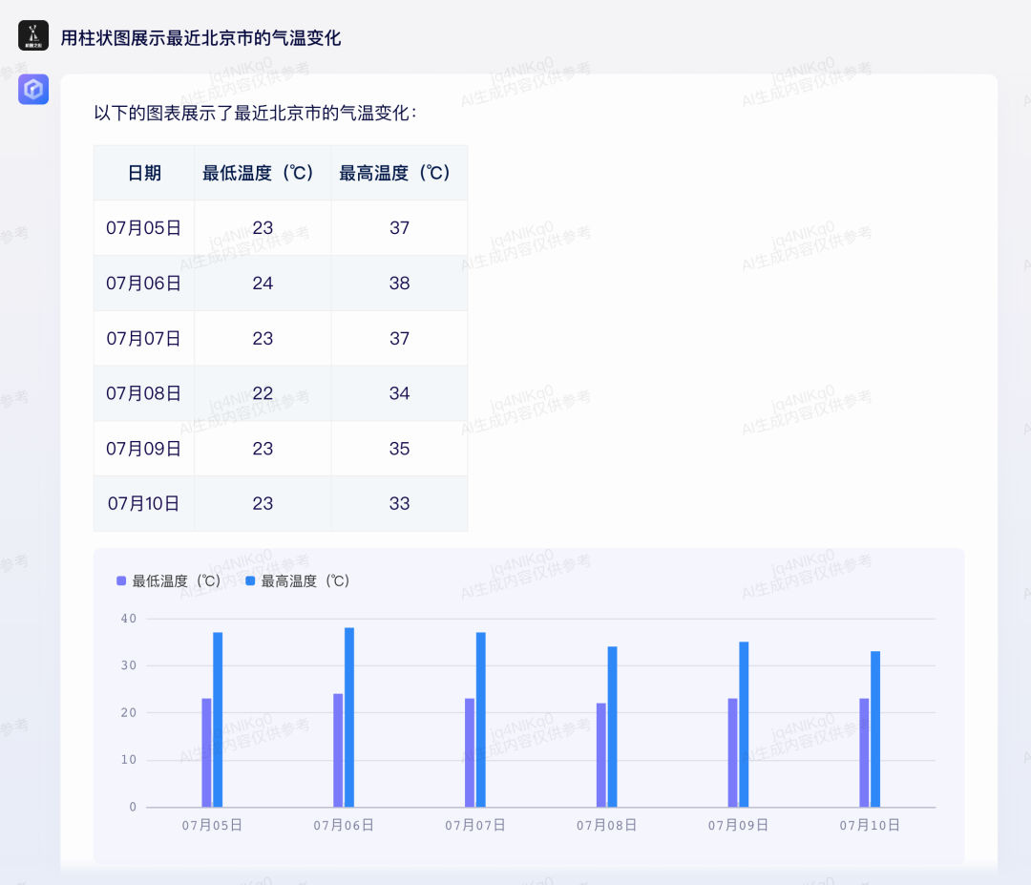The height and width of the screenshot is (885, 1031).
Task: Toggle the 最高温度 legend series
Action: [x=297, y=580]
